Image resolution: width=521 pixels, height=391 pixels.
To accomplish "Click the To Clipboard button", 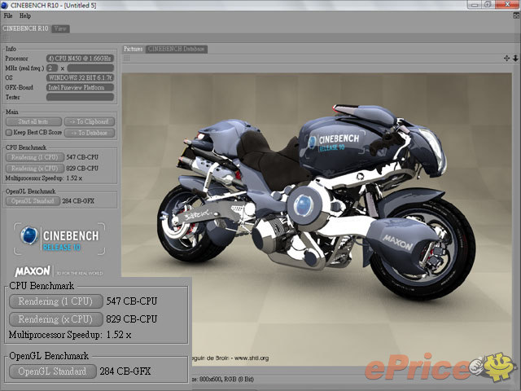I will [x=90, y=121].
